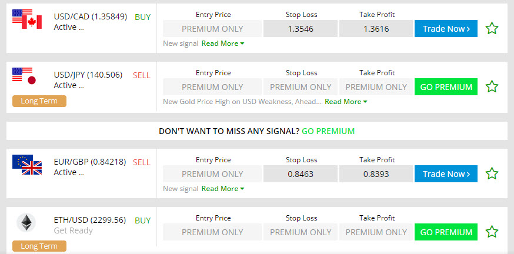
Task: Favorite the USD/CAD signal with star icon
Action: (x=492, y=28)
